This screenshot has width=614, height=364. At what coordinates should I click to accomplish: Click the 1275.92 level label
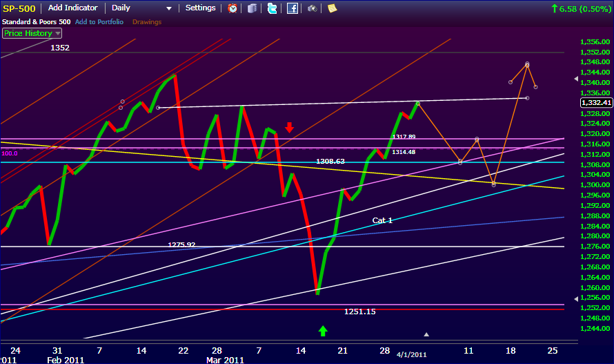coord(181,245)
